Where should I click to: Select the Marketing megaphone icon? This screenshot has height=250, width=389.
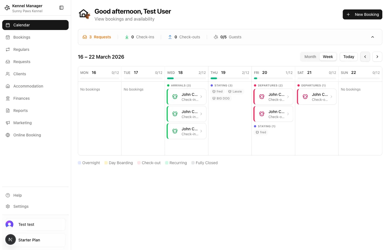click(8, 123)
